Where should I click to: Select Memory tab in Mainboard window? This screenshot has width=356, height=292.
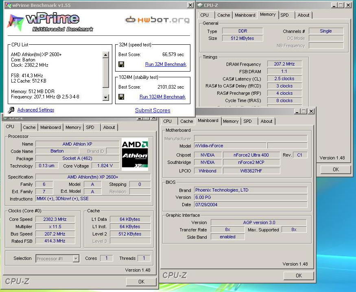230,121
